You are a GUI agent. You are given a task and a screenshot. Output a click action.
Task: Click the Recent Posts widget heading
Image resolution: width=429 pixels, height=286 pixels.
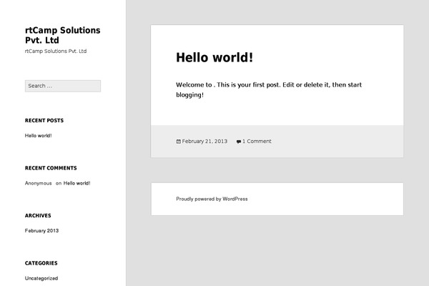[x=44, y=120]
